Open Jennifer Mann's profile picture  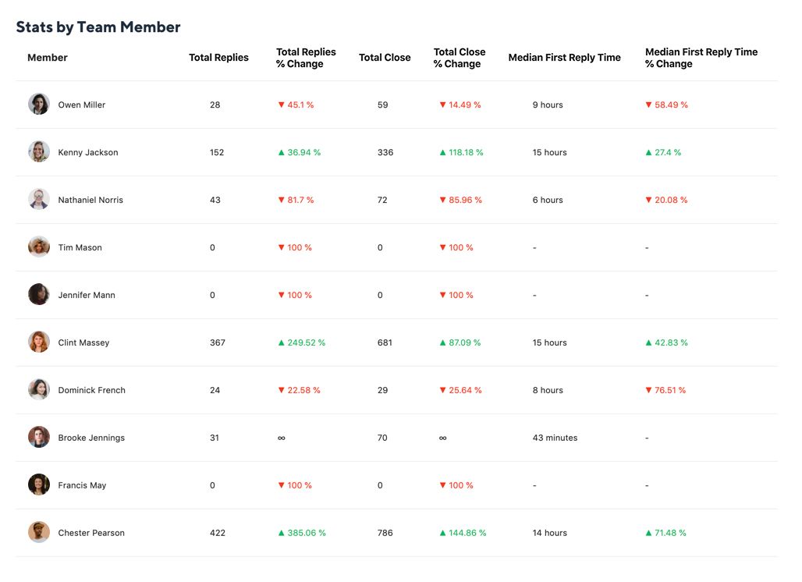click(39, 294)
